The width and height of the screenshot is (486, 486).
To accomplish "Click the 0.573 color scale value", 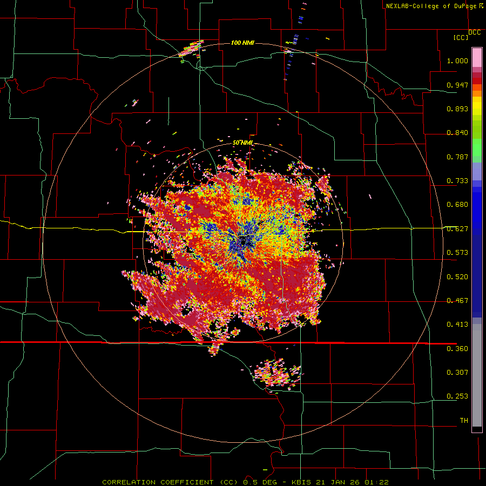I will click(x=457, y=253).
